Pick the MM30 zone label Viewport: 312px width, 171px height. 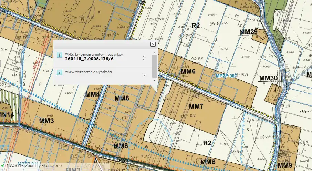pyautogui.click(x=268, y=78)
